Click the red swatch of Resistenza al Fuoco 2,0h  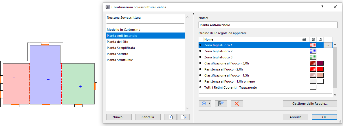[320, 69]
